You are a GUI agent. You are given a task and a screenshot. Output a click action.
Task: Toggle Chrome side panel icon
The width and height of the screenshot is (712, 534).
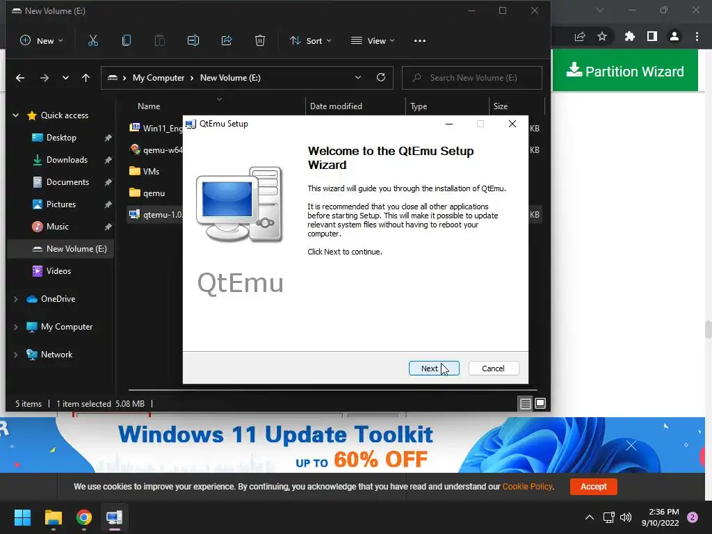(x=652, y=36)
